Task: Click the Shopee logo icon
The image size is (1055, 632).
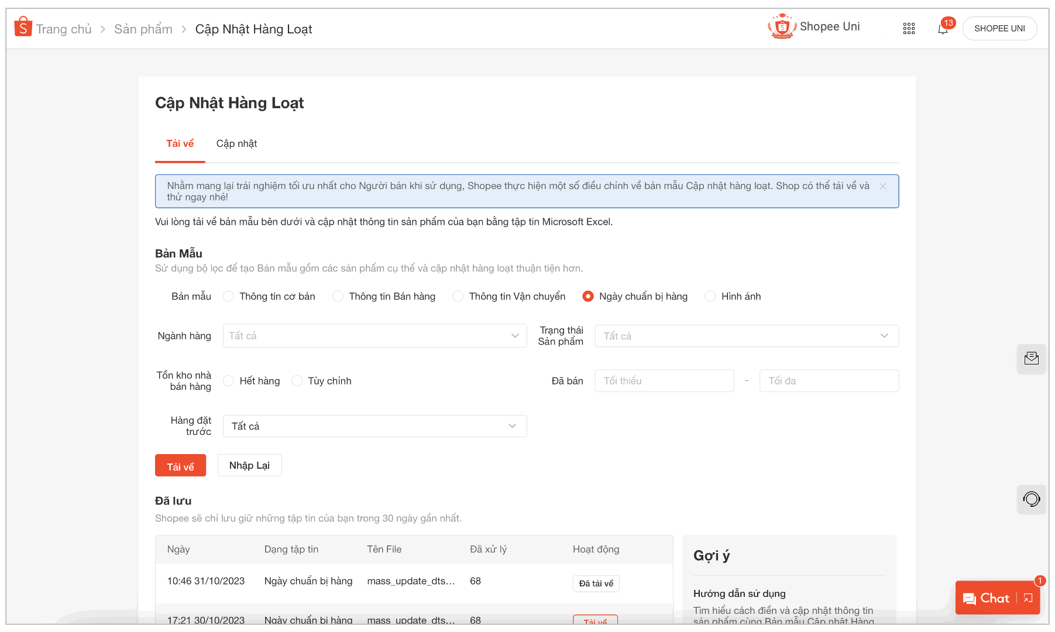Action: click(23, 28)
